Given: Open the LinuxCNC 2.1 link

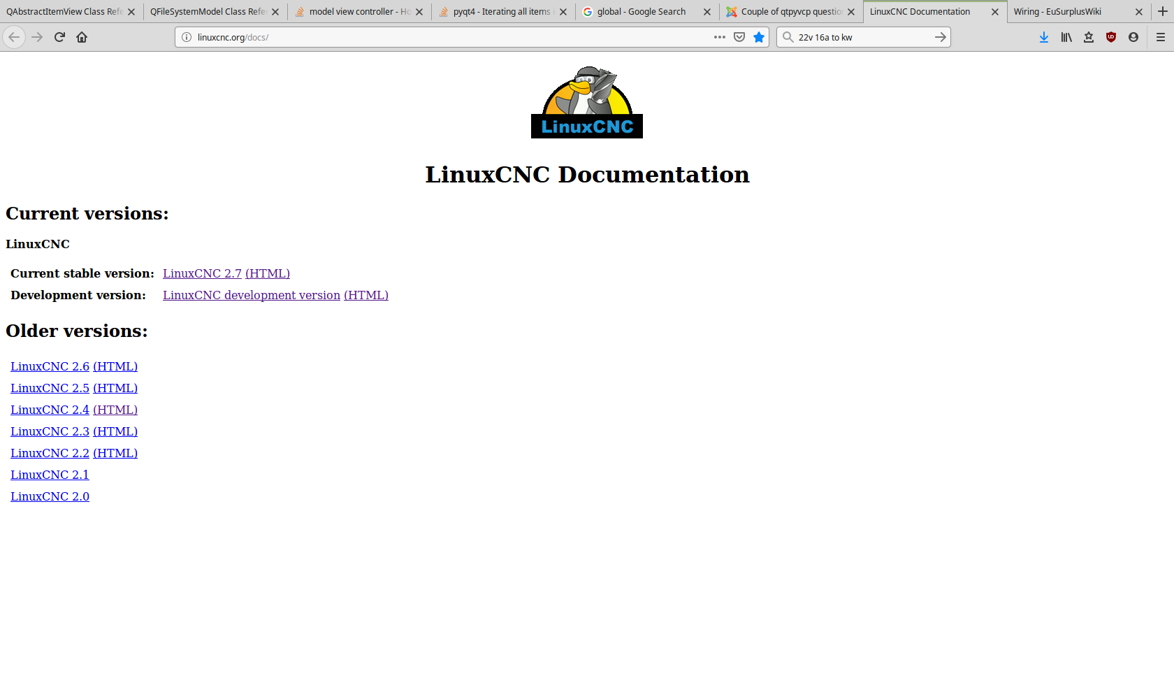Looking at the screenshot, I should pyautogui.click(x=50, y=475).
